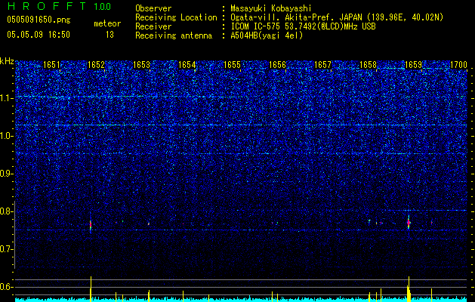Click the HROFFT program title
The image size is (475, 302).
coord(47,6)
